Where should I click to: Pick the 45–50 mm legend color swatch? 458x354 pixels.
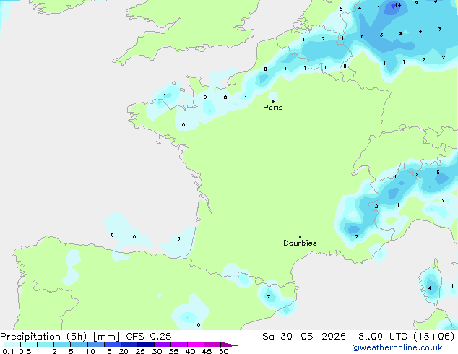point(212,345)
